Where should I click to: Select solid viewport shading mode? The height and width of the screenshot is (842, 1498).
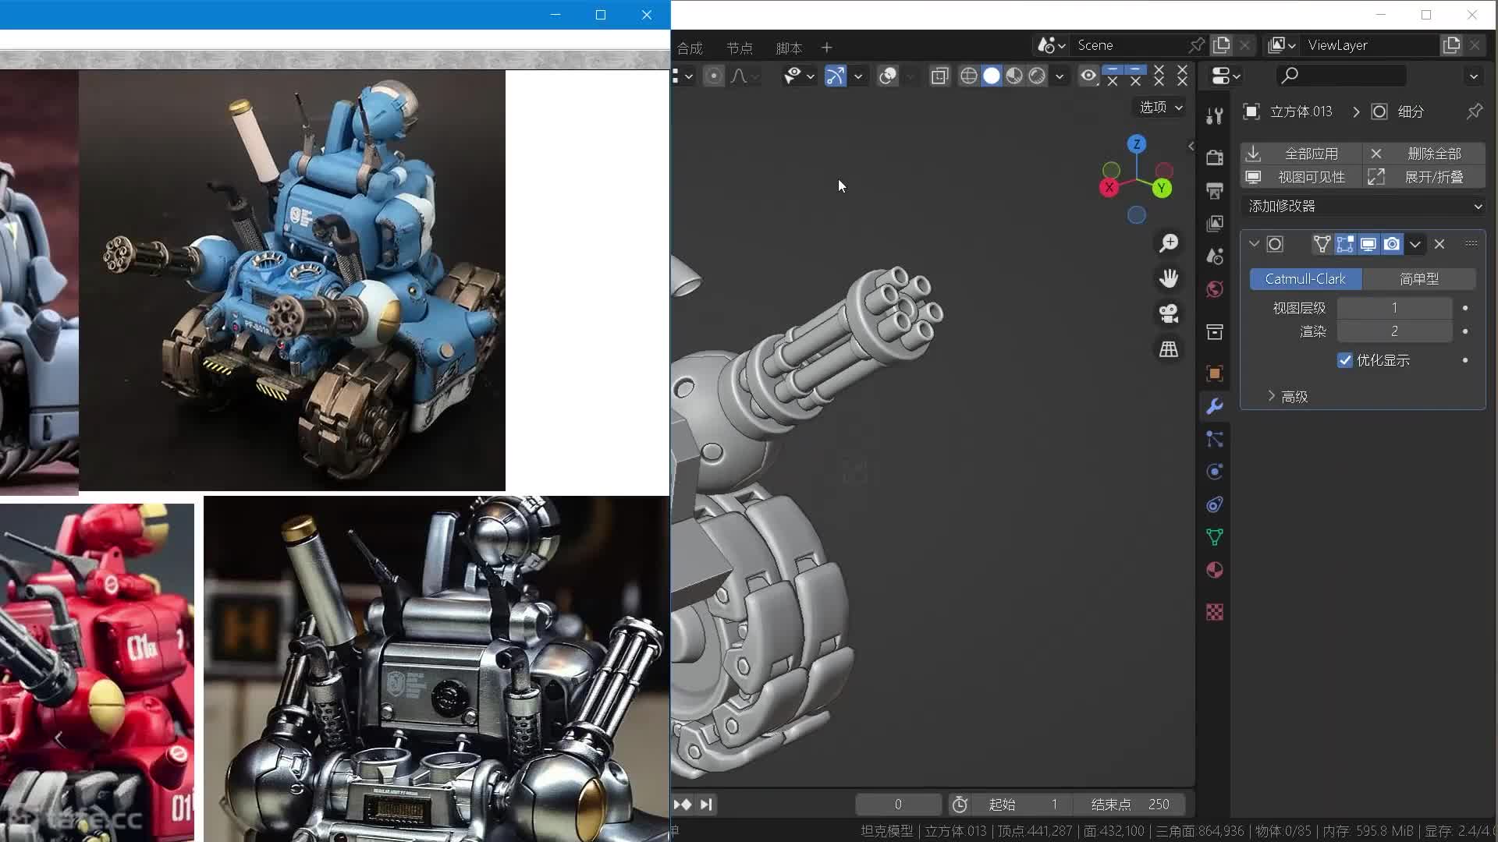click(991, 76)
